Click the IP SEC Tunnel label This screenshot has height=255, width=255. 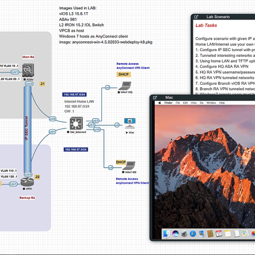(26, 128)
